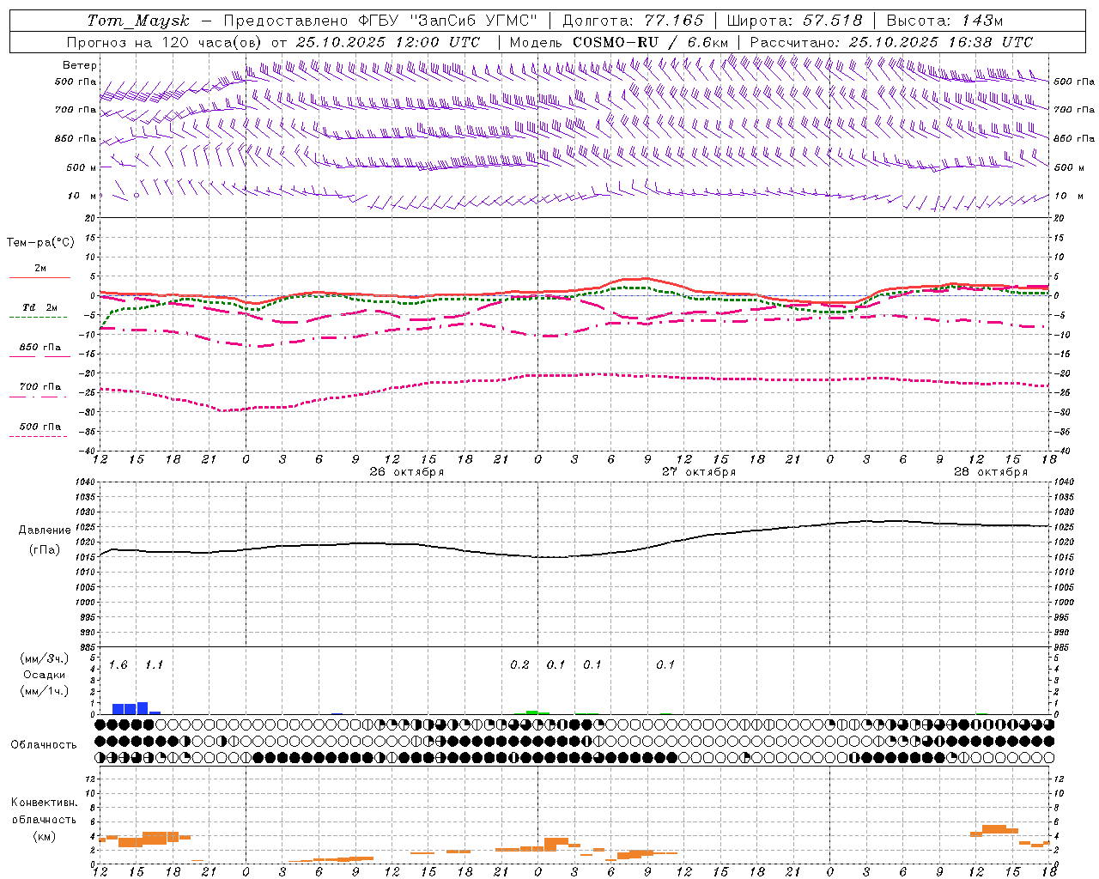This screenshot has height=879, width=1099.
Task: Click the Осадки precipitation label
Action: 45,675
